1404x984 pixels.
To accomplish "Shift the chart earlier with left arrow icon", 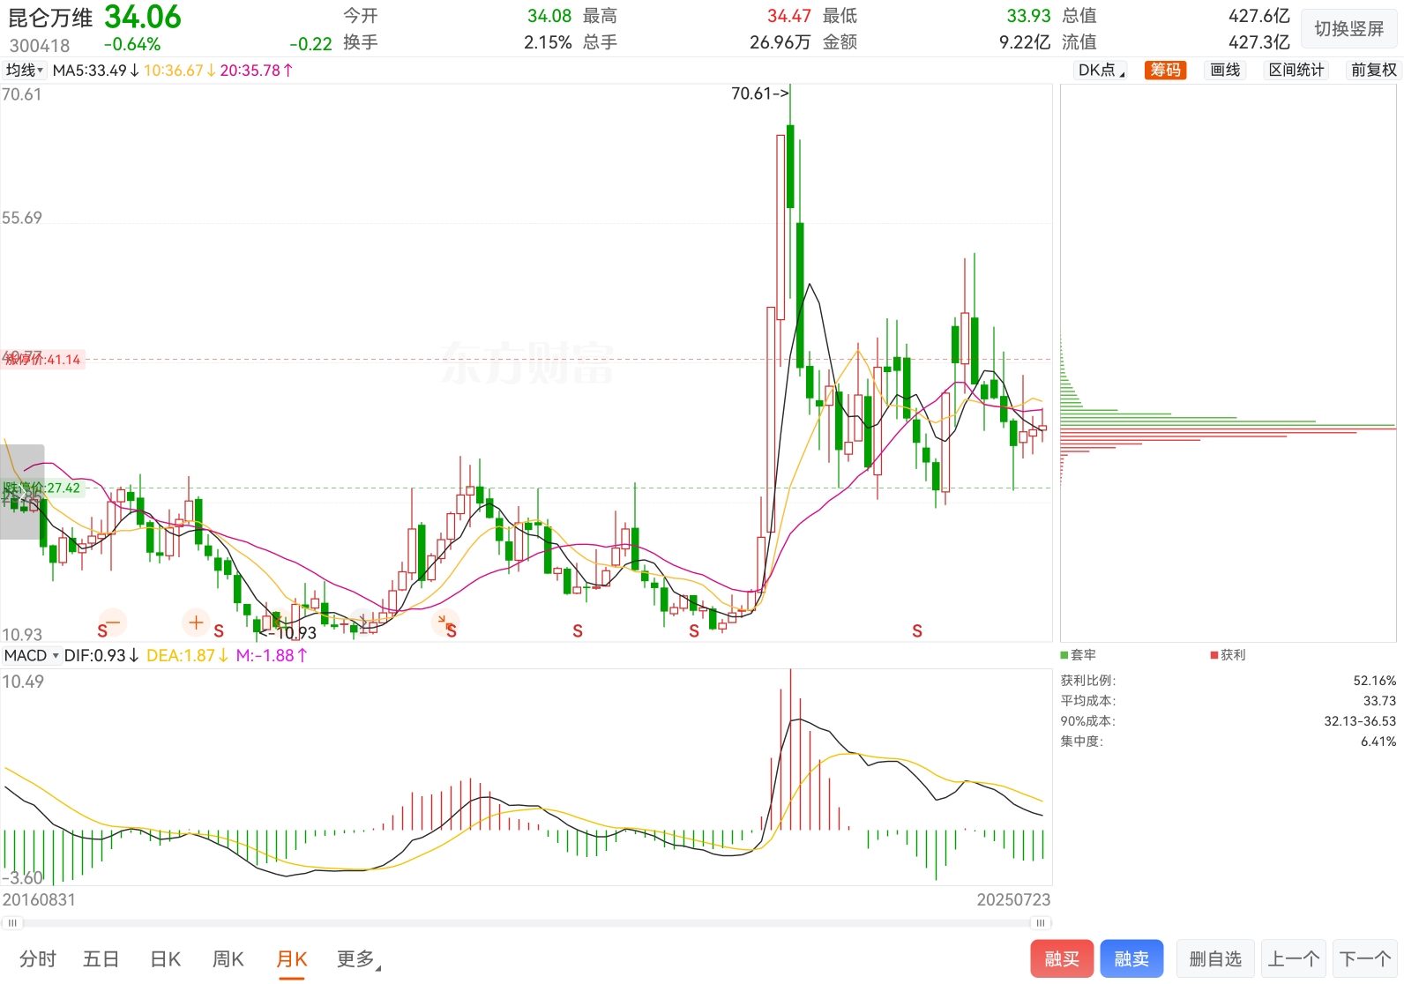I will [278, 622].
